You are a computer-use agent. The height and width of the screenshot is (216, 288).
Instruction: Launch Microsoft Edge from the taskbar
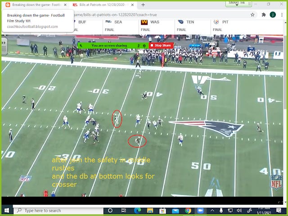point(137,211)
